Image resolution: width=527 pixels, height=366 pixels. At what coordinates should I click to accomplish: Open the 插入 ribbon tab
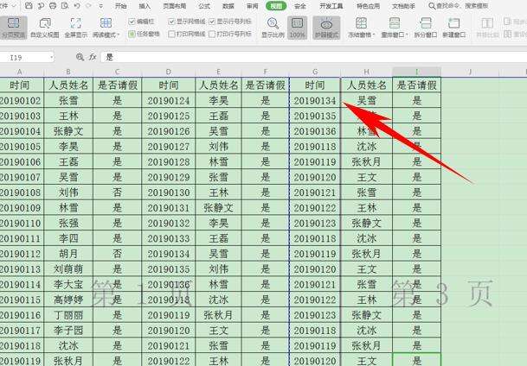tap(145, 6)
